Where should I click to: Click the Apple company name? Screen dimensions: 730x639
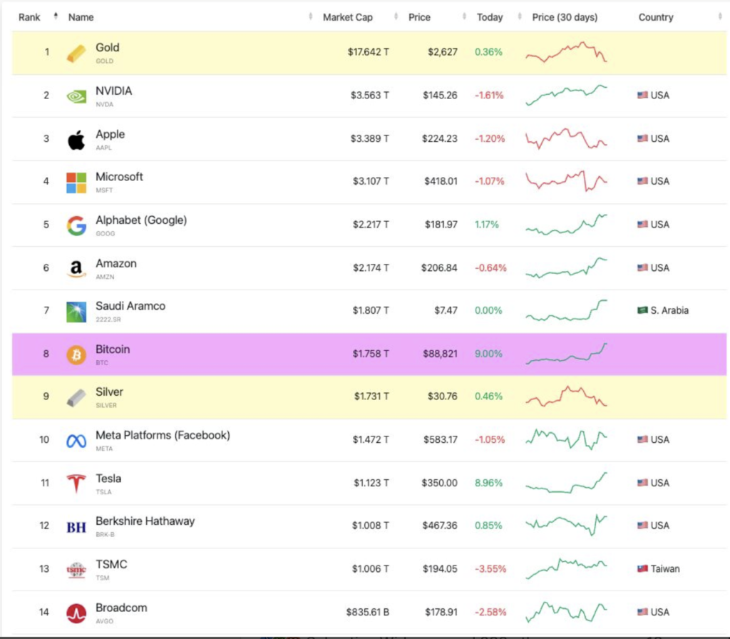(110, 134)
